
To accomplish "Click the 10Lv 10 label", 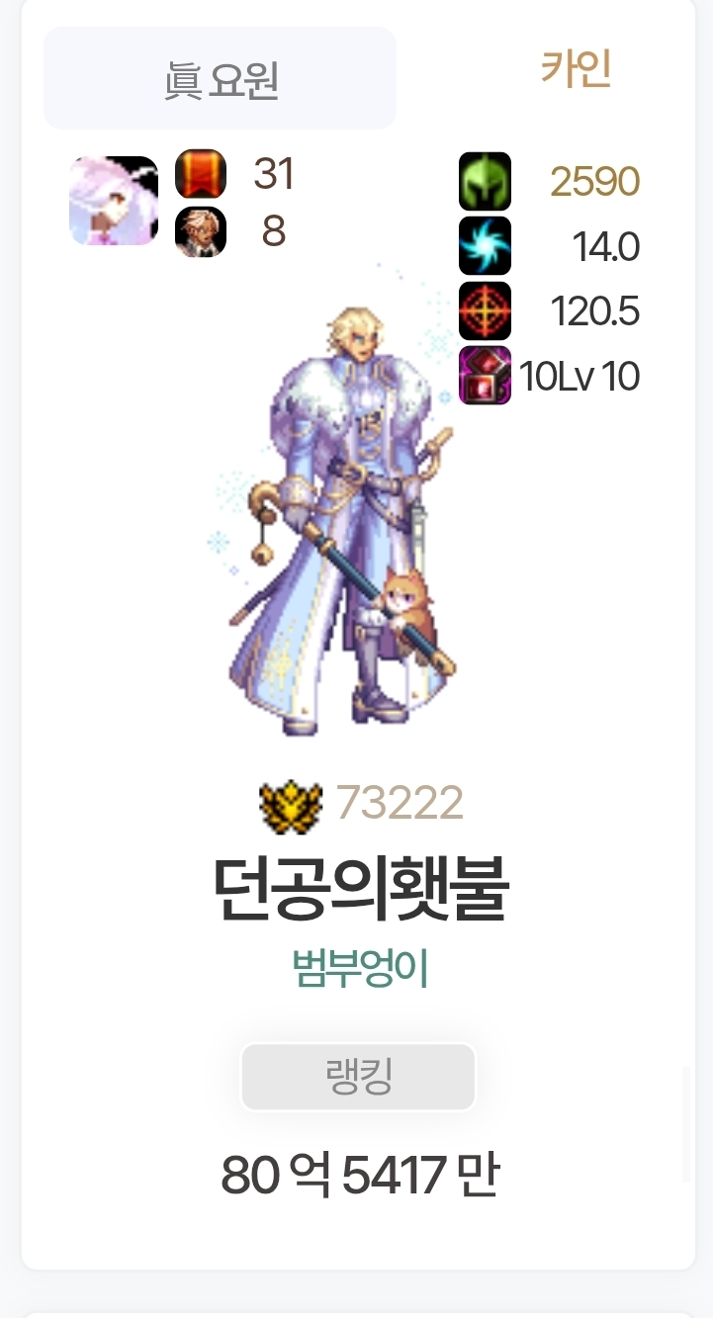I will 579,376.
